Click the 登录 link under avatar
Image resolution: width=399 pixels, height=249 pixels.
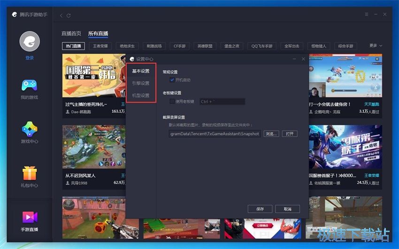30,58
